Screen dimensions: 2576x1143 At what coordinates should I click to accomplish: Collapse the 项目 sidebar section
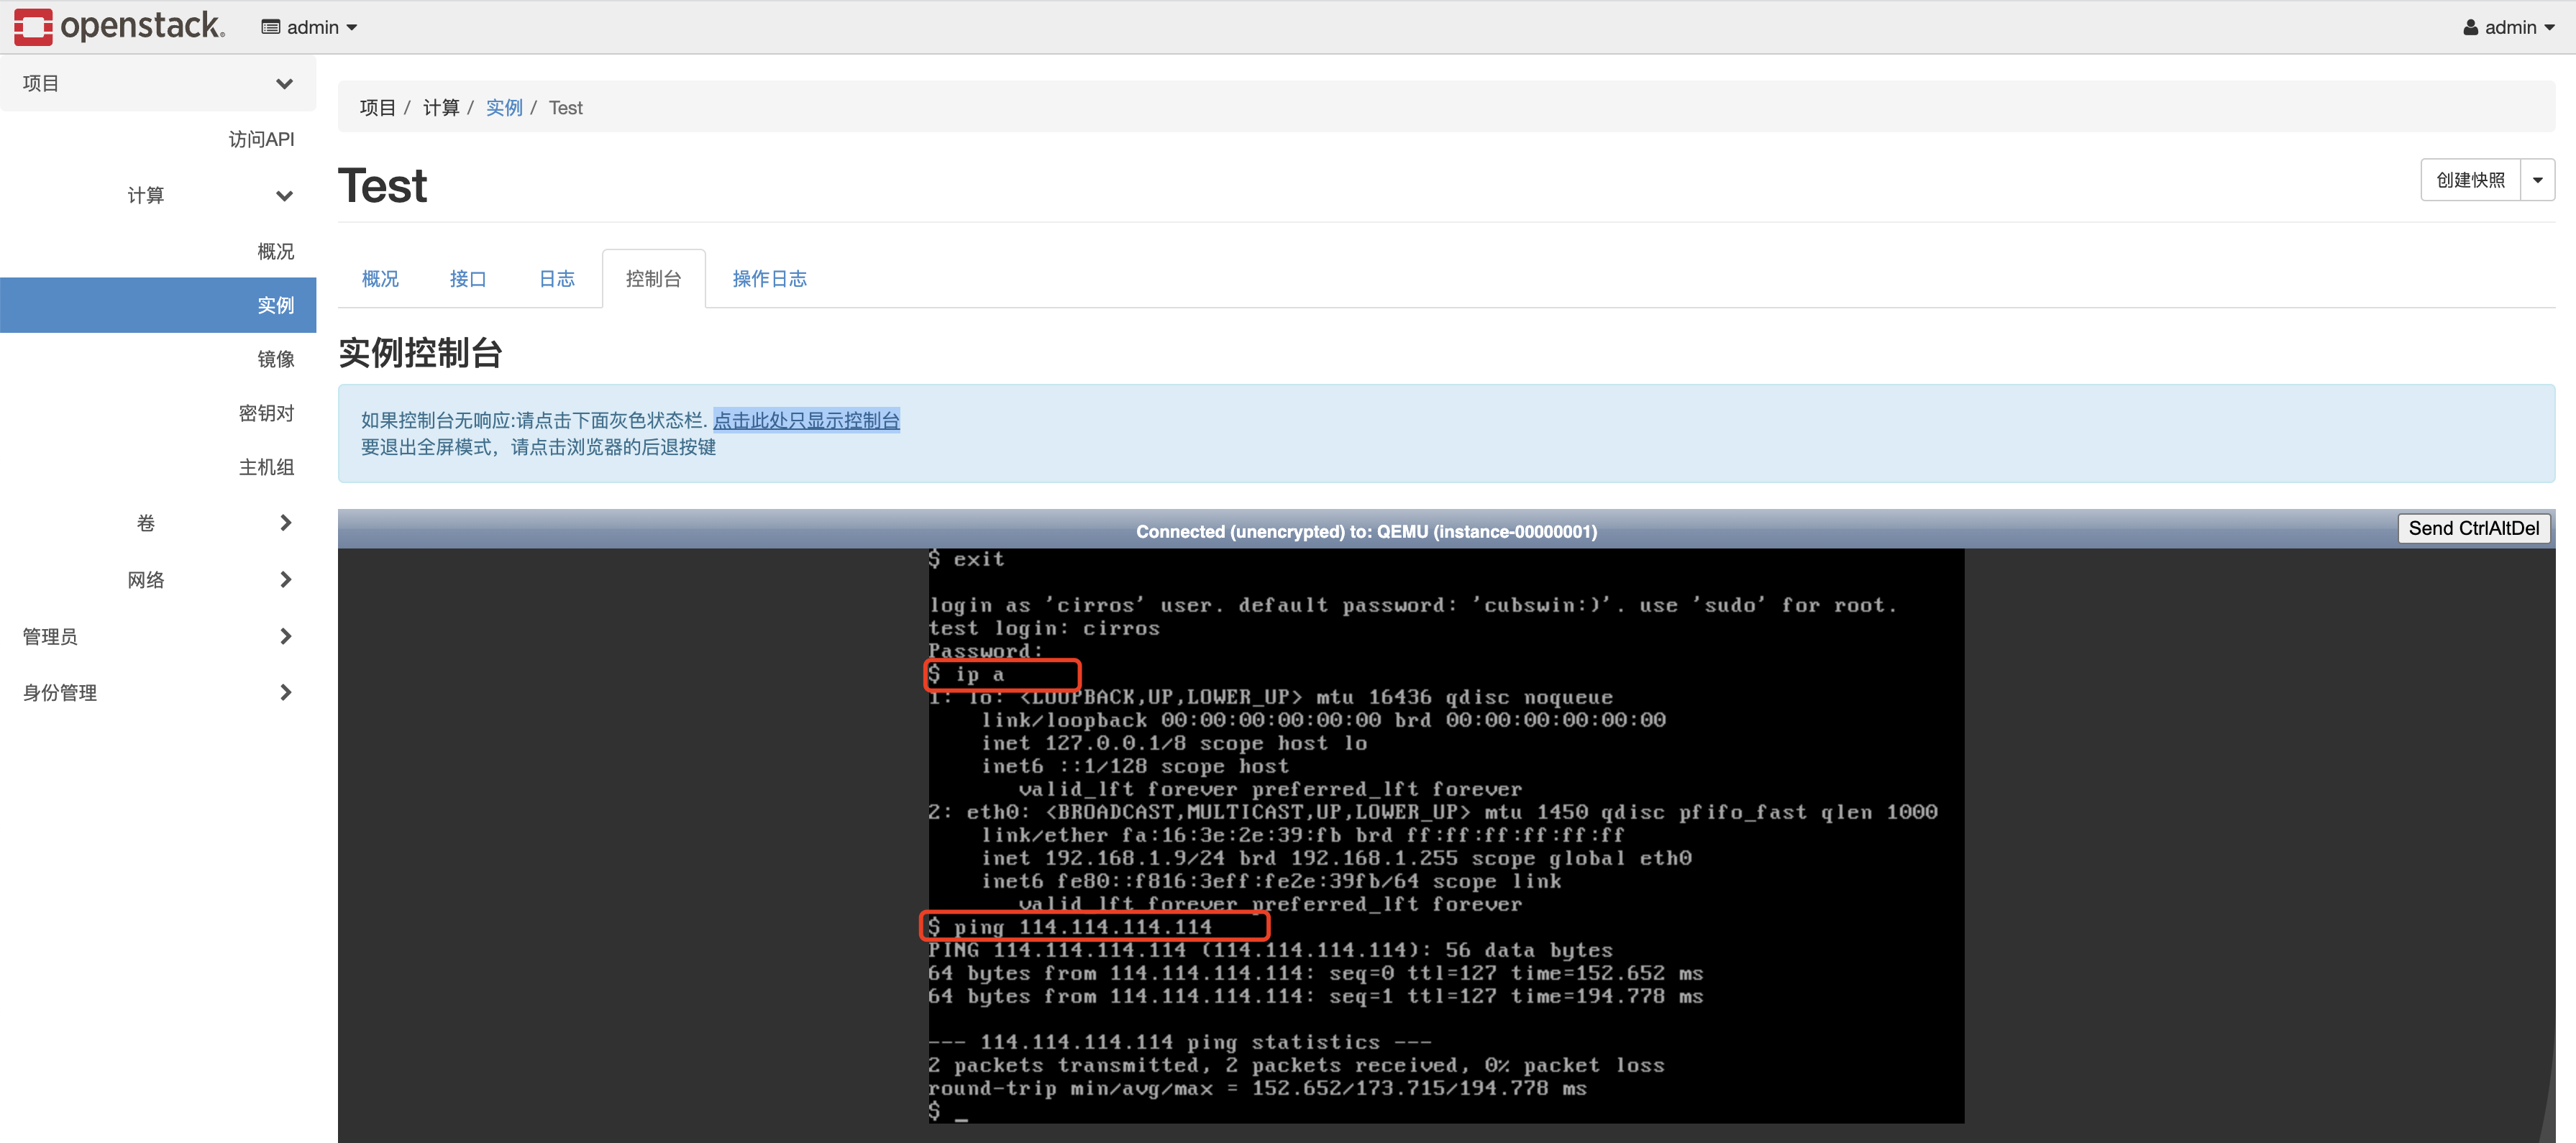285,84
